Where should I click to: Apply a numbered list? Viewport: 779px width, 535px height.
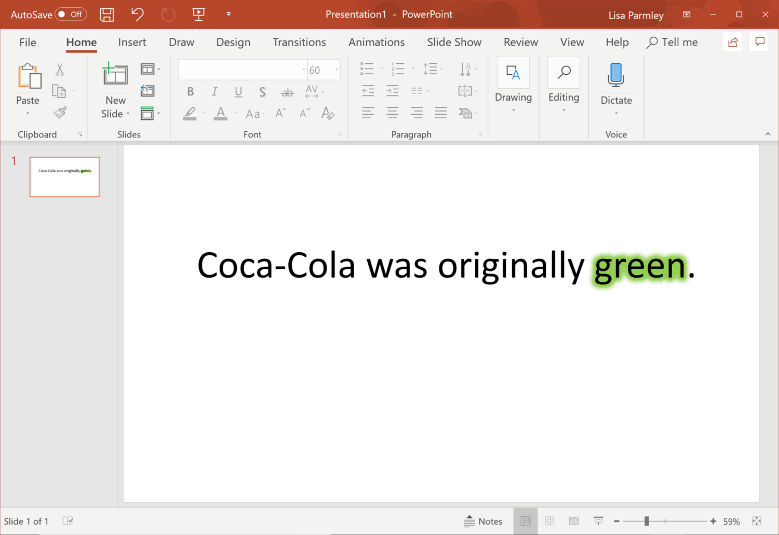[398, 68]
